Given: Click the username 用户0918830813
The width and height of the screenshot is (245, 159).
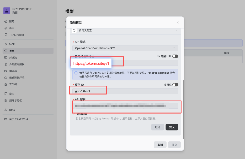Looking at the screenshot, I should [22, 9].
